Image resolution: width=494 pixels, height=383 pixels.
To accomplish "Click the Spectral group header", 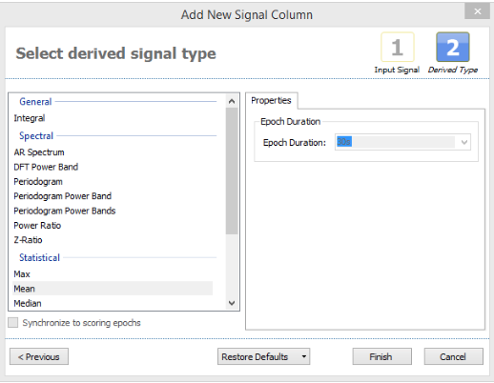I will (36, 135).
